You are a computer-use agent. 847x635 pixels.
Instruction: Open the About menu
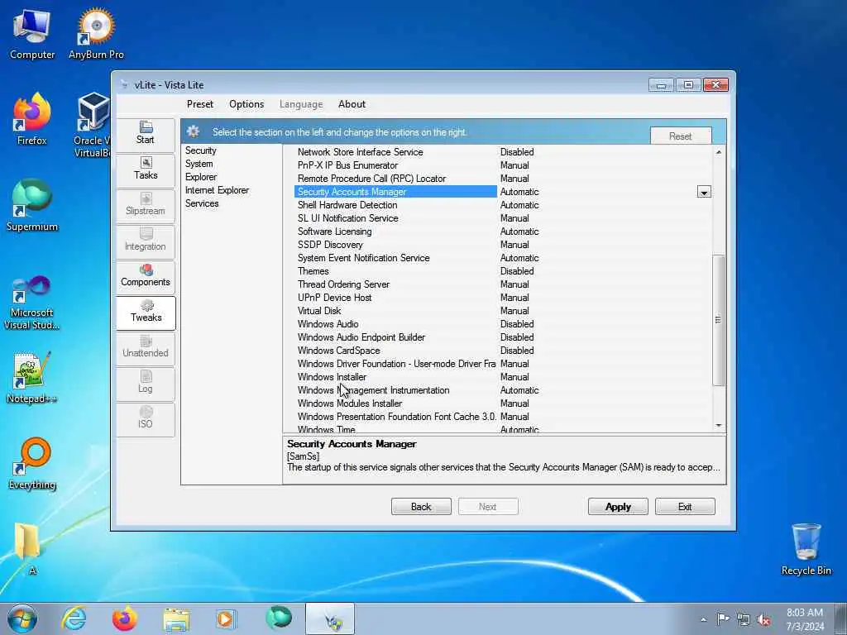click(352, 104)
